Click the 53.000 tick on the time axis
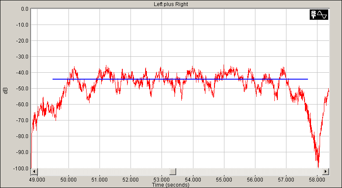Viewport: 342px width, 188px height. 162,179
